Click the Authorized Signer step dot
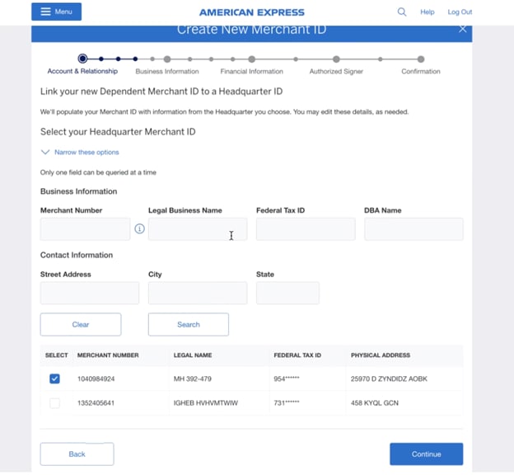This screenshot has width=514, height=475. point(336,59)
